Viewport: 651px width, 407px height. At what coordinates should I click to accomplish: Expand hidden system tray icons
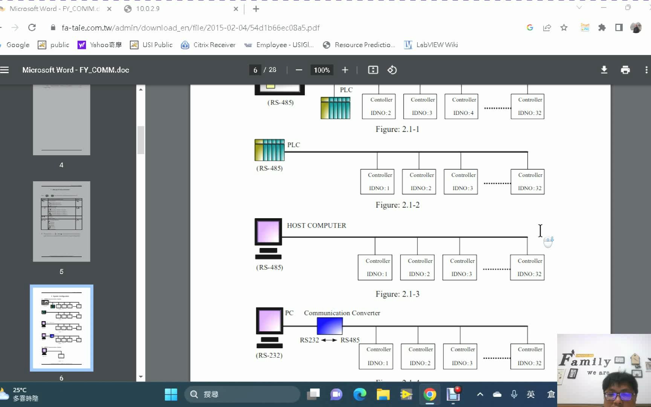480,394
